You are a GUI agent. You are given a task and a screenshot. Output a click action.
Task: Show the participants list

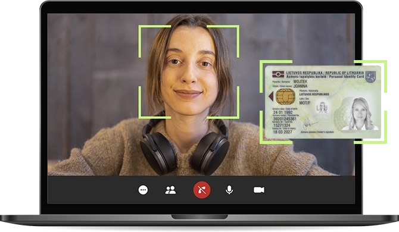coord(170,190)
